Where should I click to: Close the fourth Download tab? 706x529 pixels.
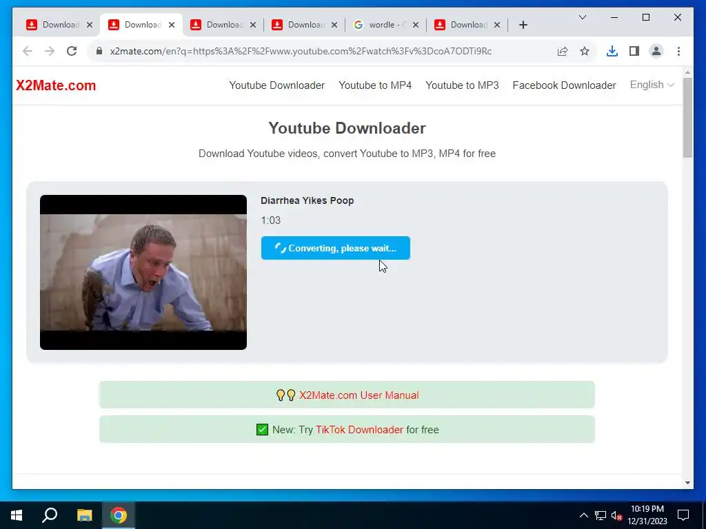click(334, 25)
